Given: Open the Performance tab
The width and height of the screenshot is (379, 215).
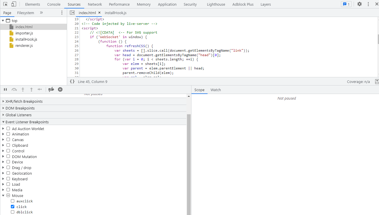Looking at the screenshot, I should click(x=119, y=4).
